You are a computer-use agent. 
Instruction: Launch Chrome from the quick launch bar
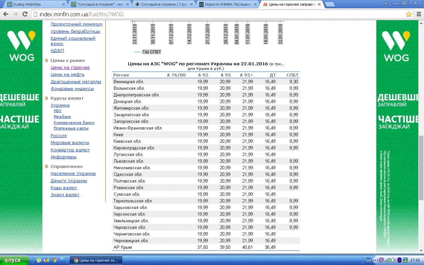(54, 260)
